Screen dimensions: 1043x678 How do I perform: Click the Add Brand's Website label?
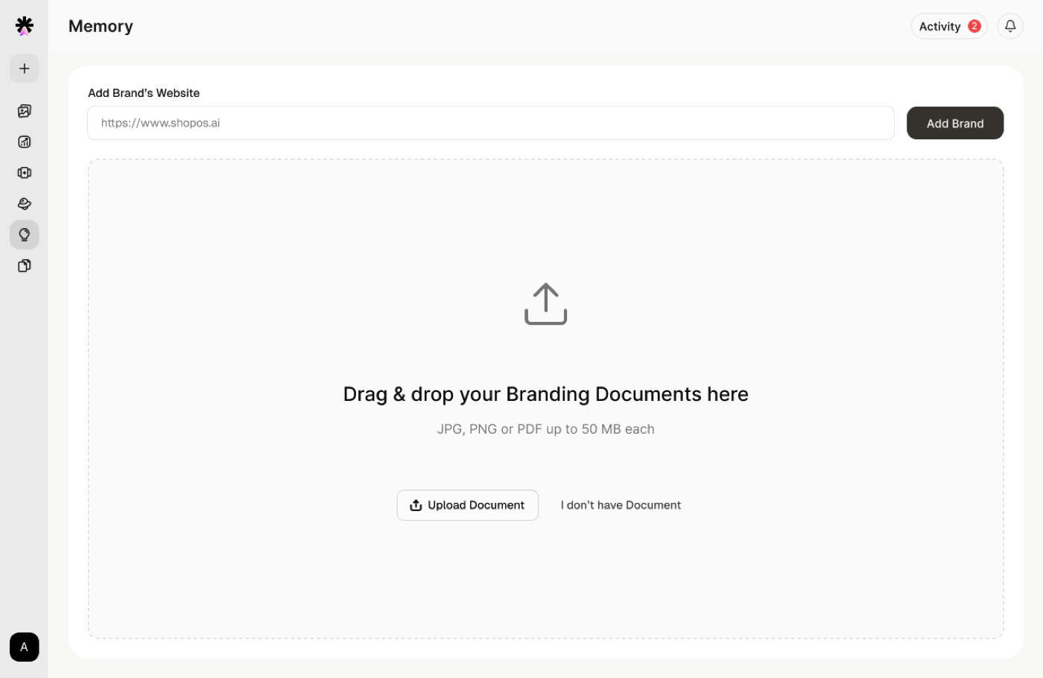coord(144,93)
